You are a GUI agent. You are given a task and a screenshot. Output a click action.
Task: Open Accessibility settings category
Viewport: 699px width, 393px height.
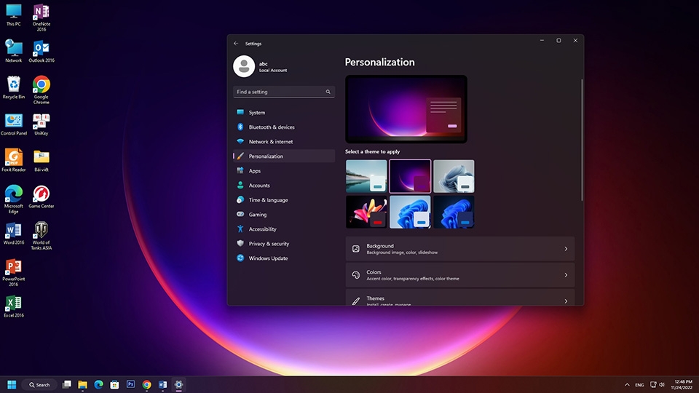click(284, 229)
